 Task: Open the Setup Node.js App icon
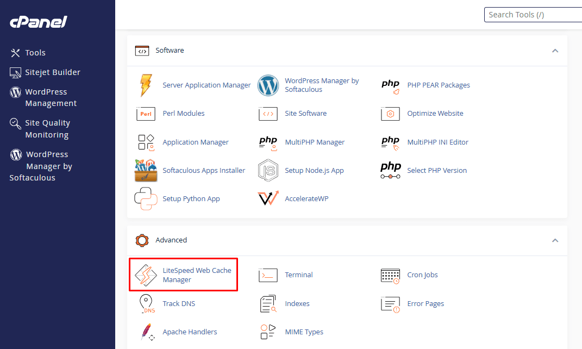tap(268, 170)
